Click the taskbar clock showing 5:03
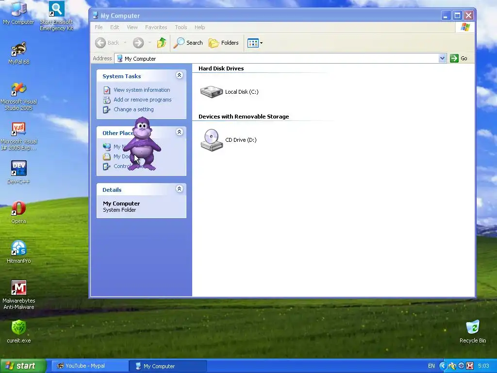 [483, 366]
